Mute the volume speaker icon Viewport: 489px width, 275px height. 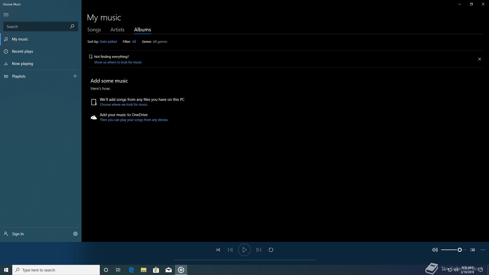pyautogui.click(x=435, y=250)
